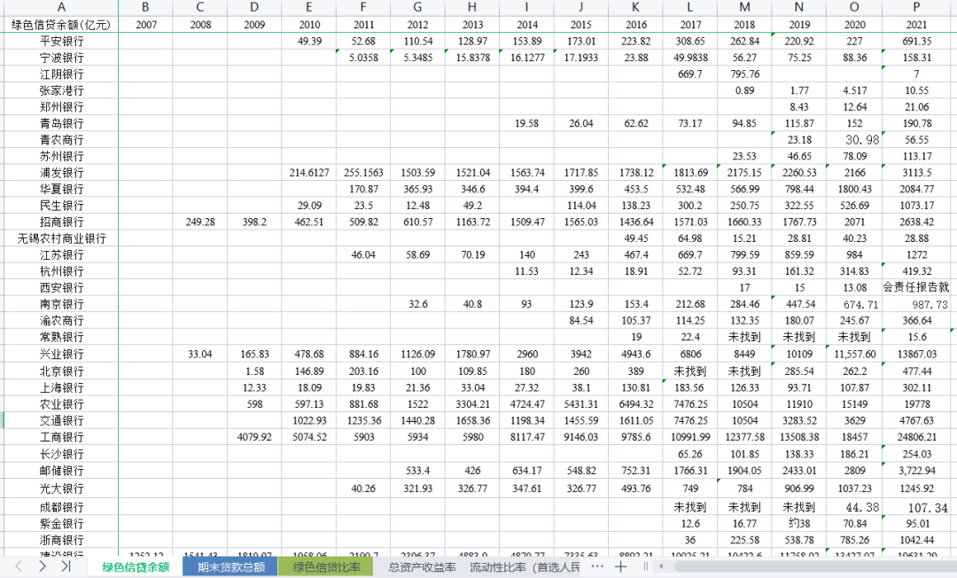Select the 2014 year header cell
Viewport: 957px width, 578px height.
click(x=526, y=25)
